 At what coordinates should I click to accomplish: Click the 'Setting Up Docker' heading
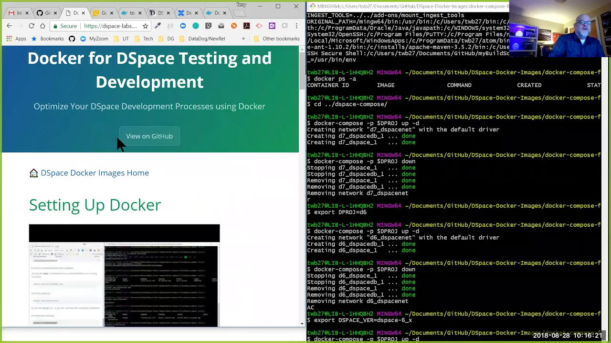tap(95, 205)
